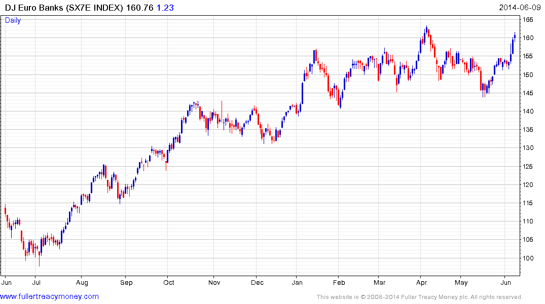Click the 'Mar' month label
The width and height of the screenshot is (545, 304).
pyautogui.click(x=380, y=283)
